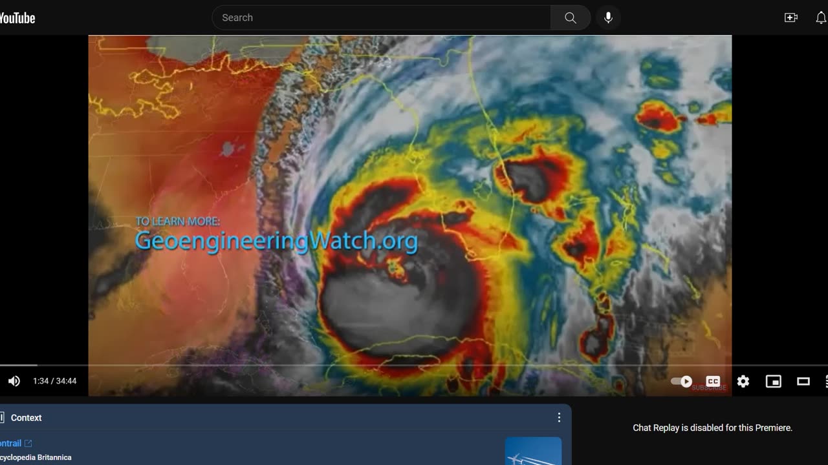Screen dimensions: 828x465
Task: Toggle closed captions CC
Action: pyautogui.click(x=713, y=381)
